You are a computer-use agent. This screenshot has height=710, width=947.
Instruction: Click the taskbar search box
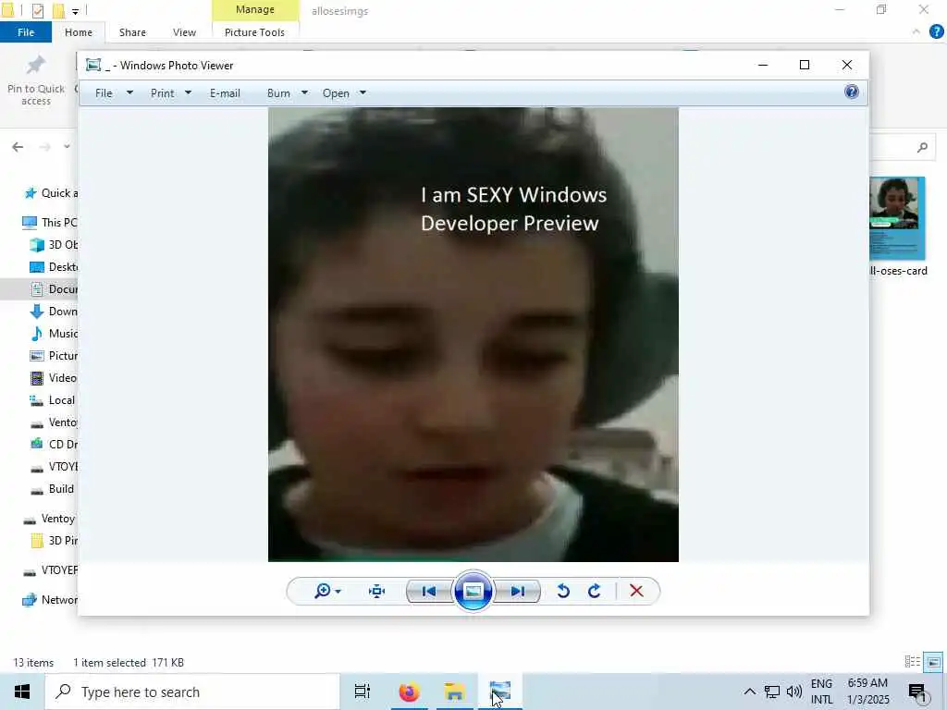192,692
